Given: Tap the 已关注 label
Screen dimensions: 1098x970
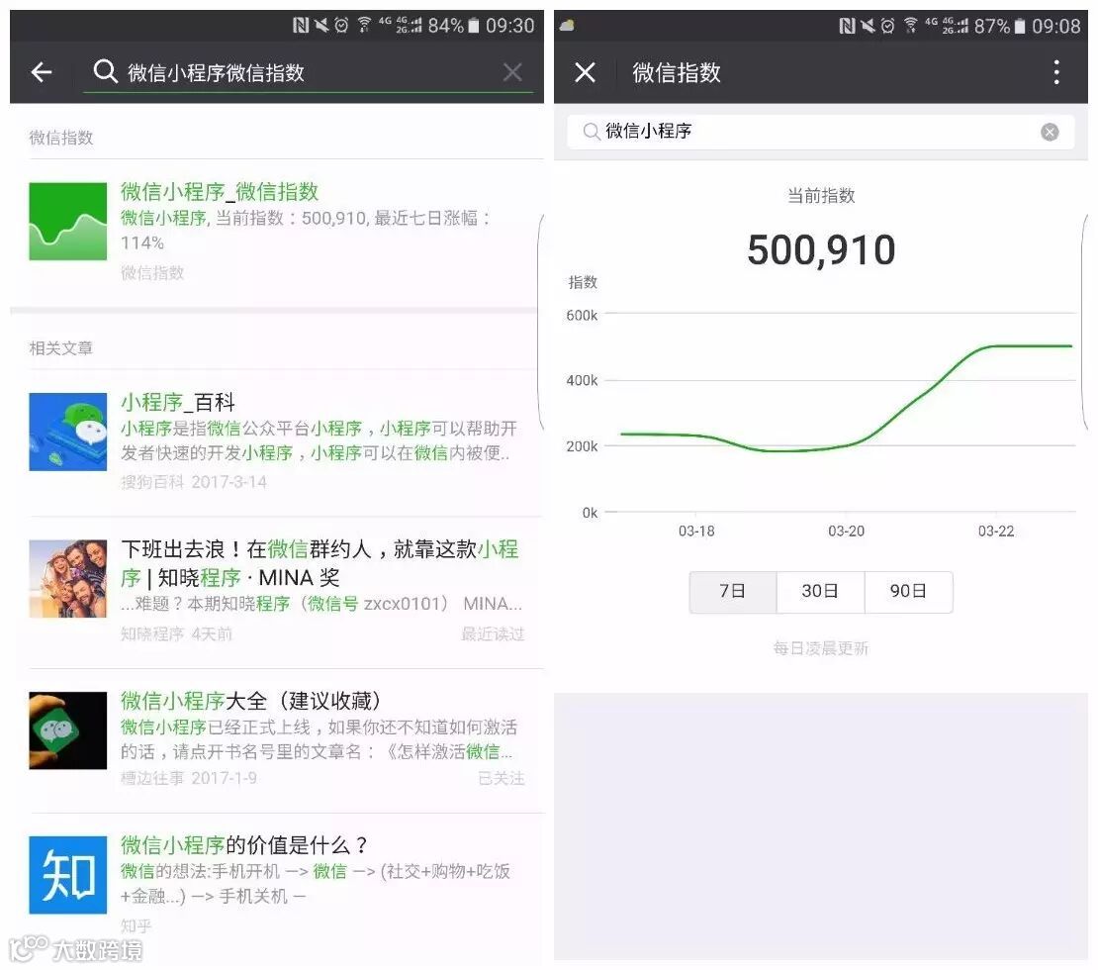Looking at the screenshot, I should pyautogui.click(x=501, y=779).
